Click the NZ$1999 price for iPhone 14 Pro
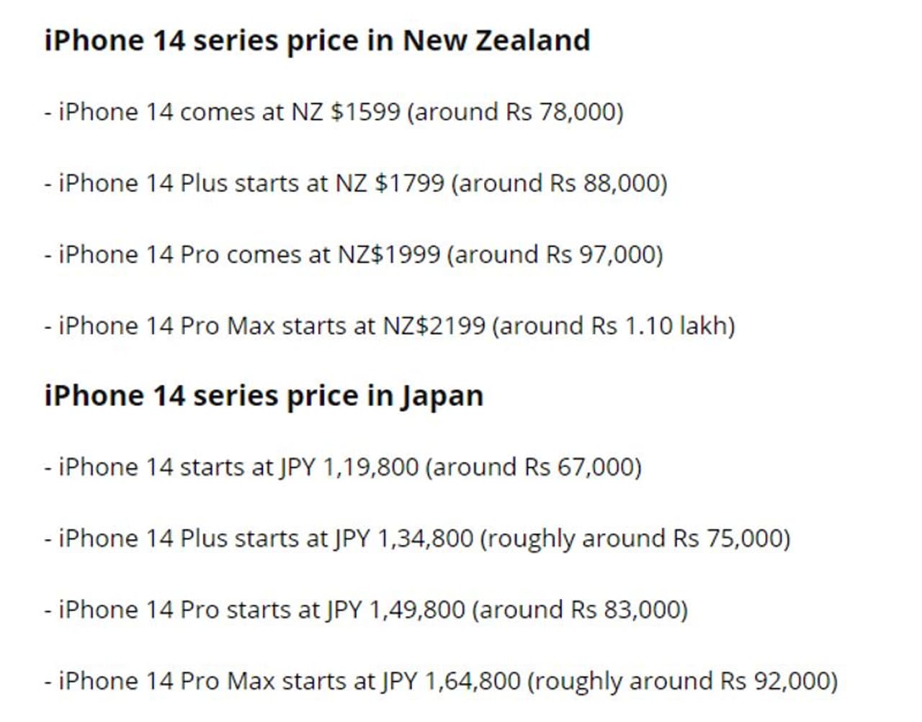This screenshot has height=722, width=922. (389, 255)
